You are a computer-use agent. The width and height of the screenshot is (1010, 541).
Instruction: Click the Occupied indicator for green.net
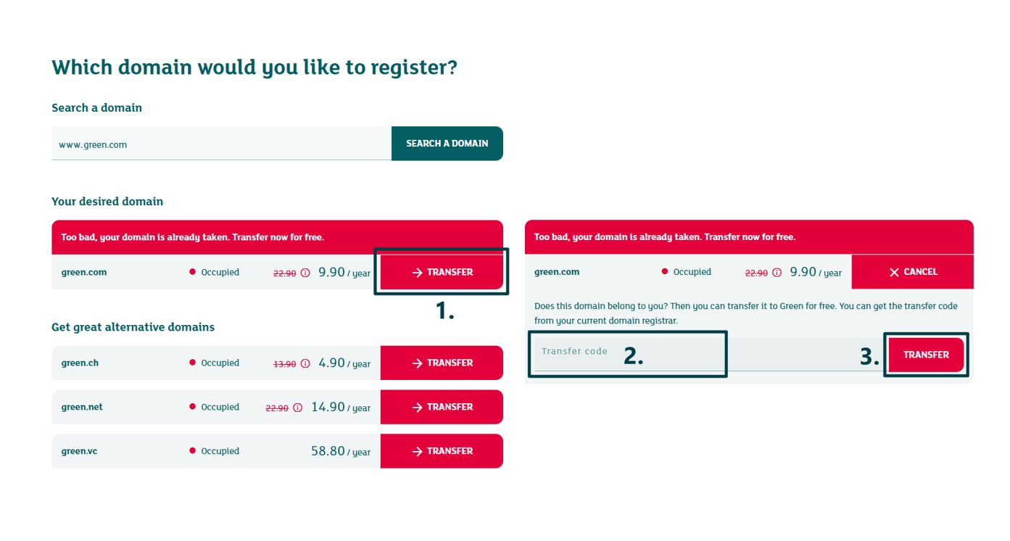click(191, 407)
